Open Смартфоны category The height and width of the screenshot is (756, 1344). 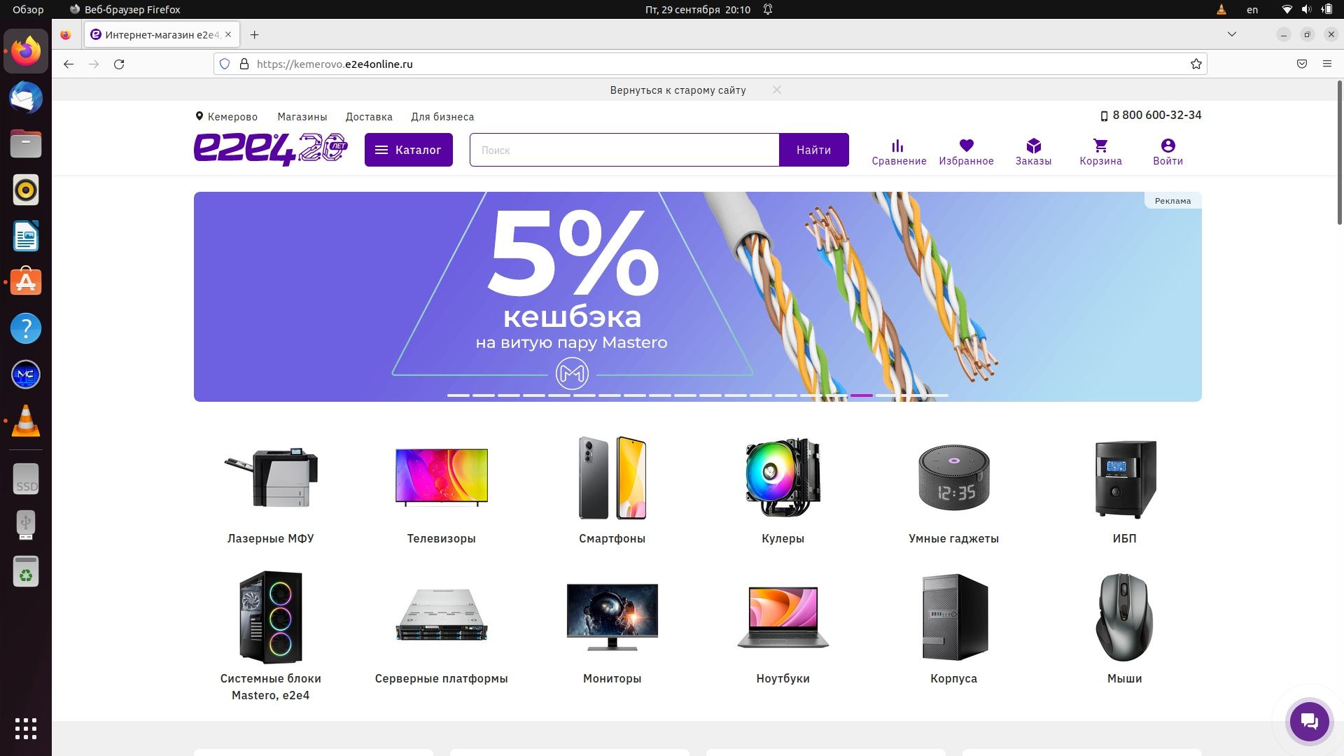click(x=612, y=490)
